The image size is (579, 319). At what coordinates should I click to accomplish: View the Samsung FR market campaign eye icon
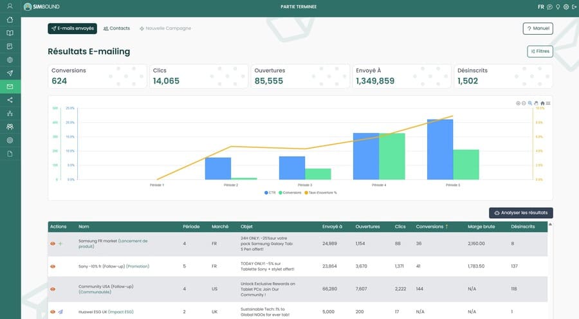(53, 244)
